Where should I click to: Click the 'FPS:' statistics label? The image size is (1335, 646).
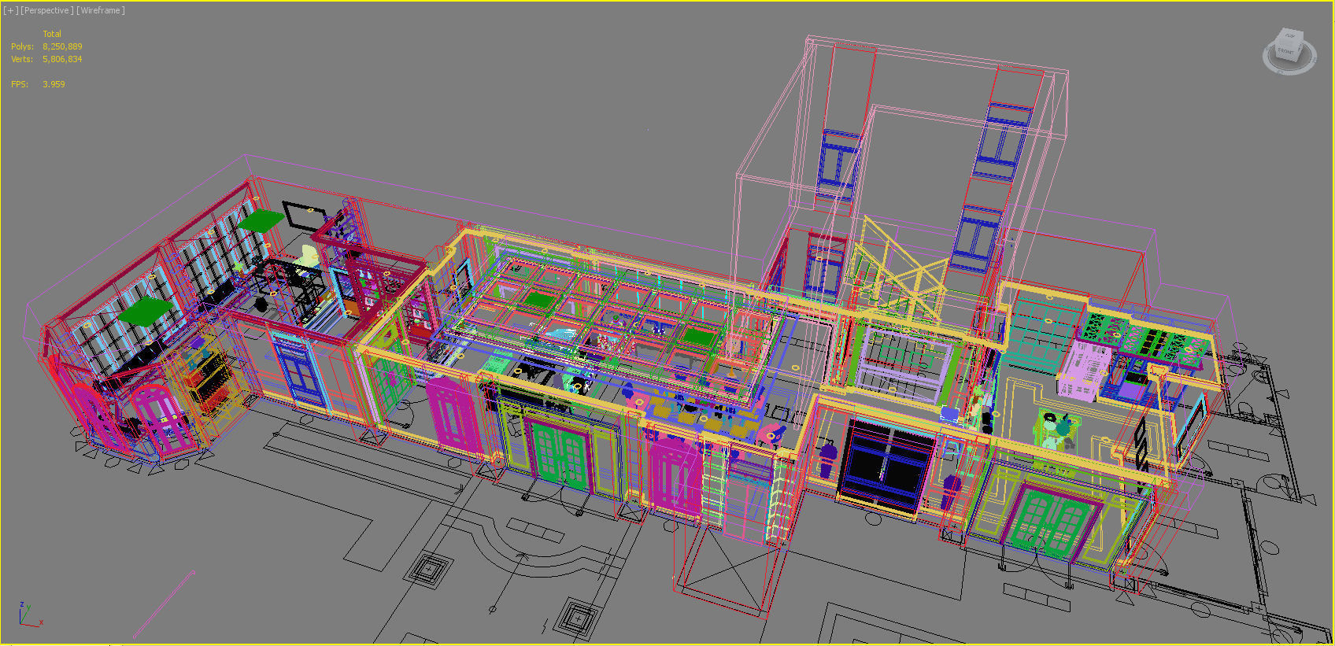tap(20, 84)
